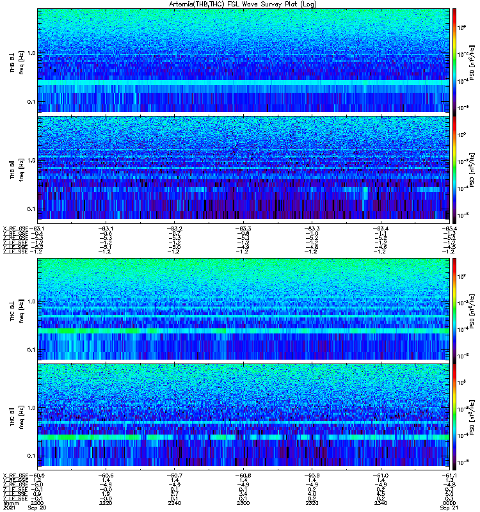
Task: Click the "0.1" frequency tick of the THB B⊥ panel
Action: pyautogui.click(x=31, y=102)
